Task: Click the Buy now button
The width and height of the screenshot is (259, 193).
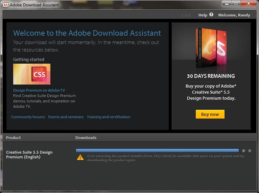Action: click(210, 114)
